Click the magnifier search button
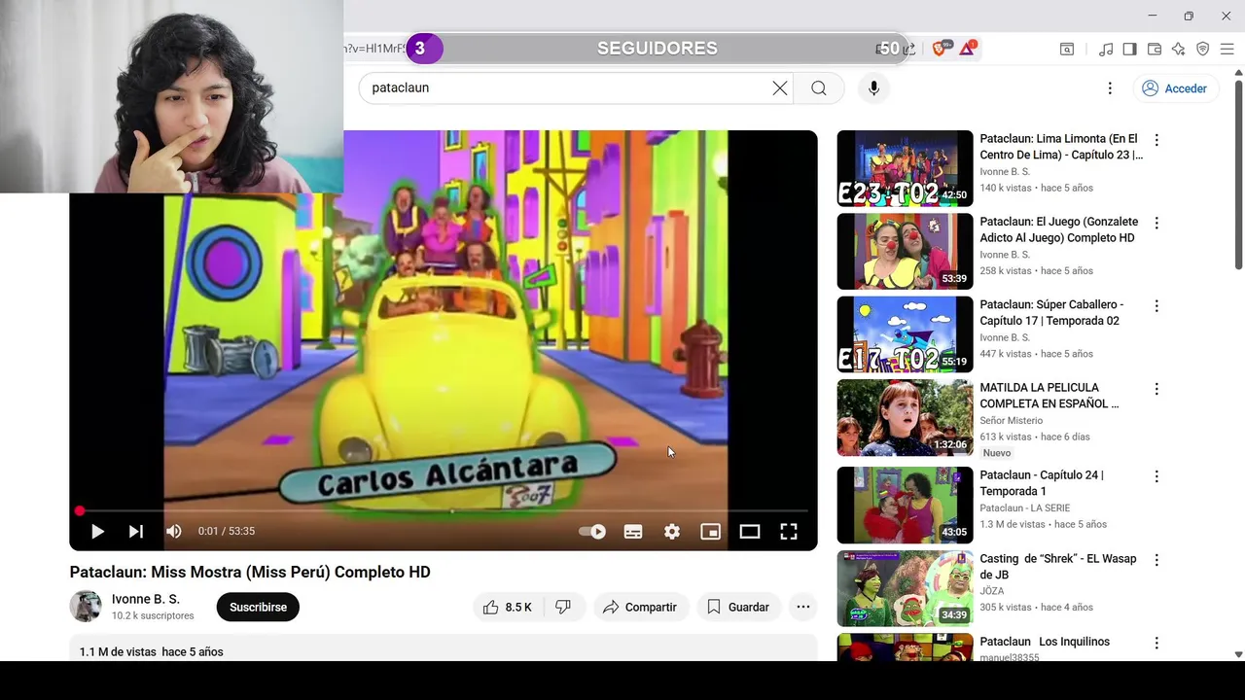Image resolution: width=1245 pixels, height=700 pixels. pos(819,88)
